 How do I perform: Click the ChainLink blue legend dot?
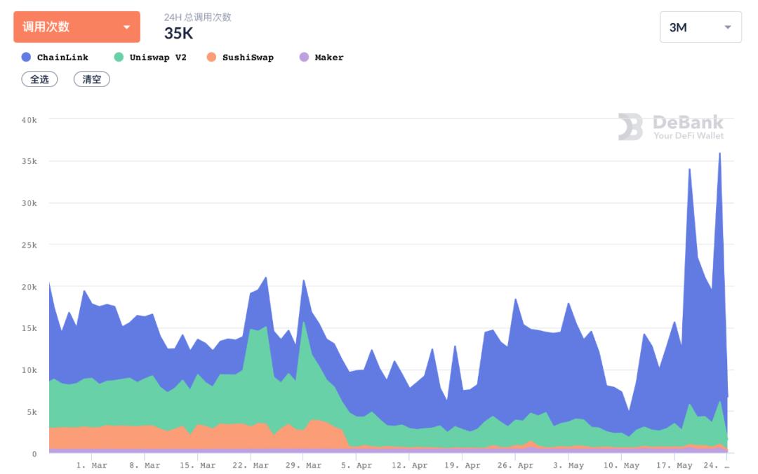click(x=27, y=57)
